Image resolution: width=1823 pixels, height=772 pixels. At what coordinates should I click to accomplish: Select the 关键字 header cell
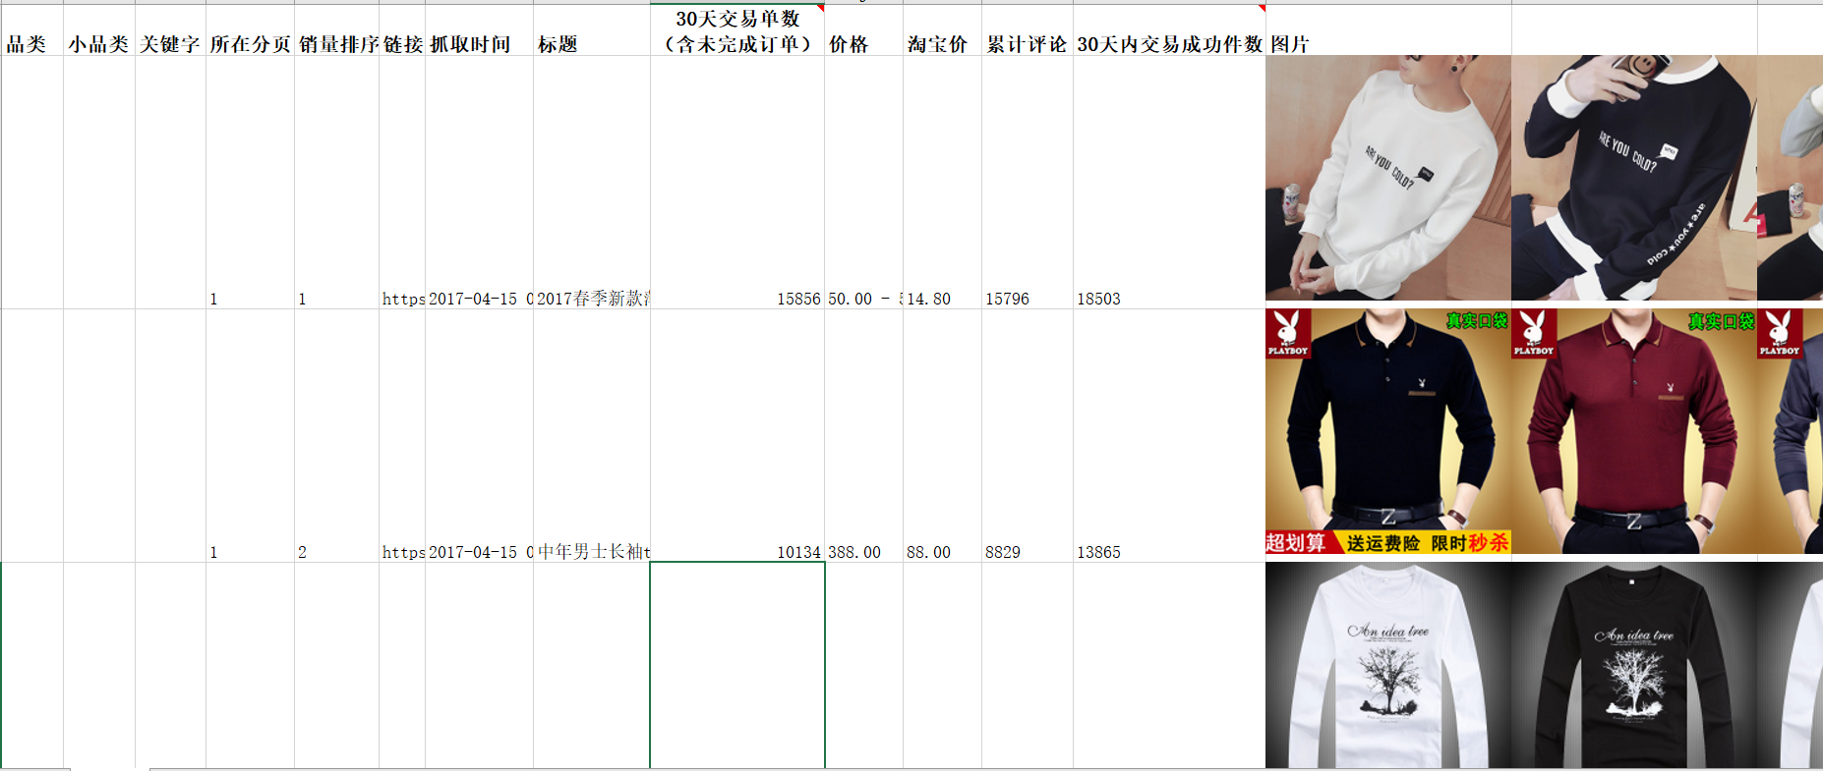170,30
